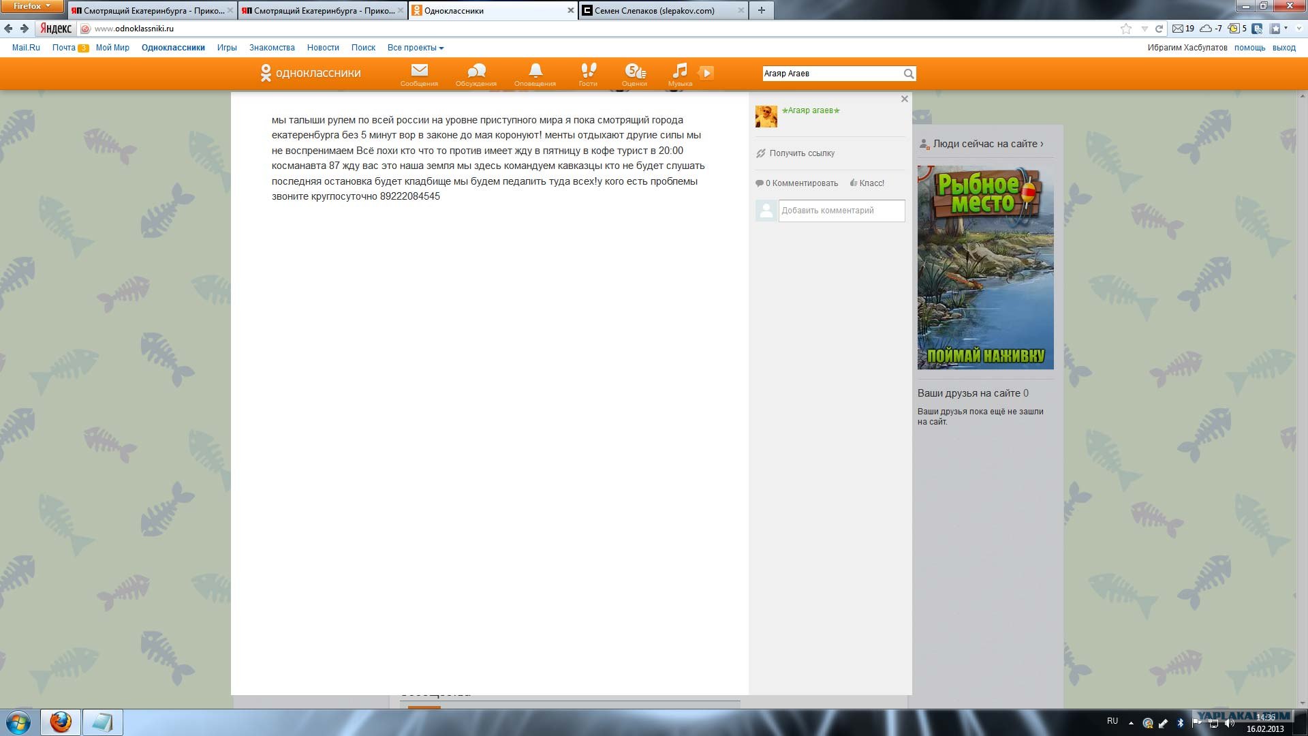Open the URL history dropdown arrow
The width and height of the screenshot is (1308, 736).
click(1144, 29)
